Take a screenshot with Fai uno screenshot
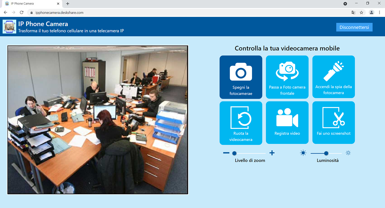Screen dimensions: 385x208 (333, 123)
